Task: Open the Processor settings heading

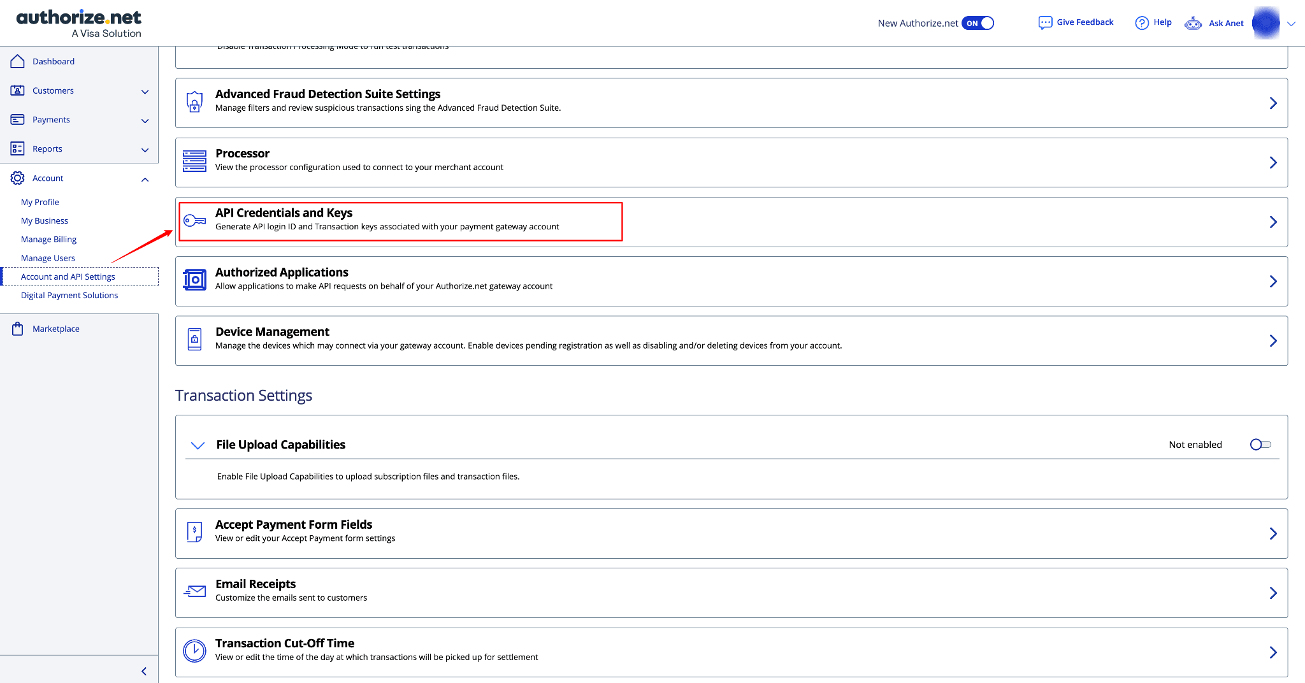Action: (242, 154)
